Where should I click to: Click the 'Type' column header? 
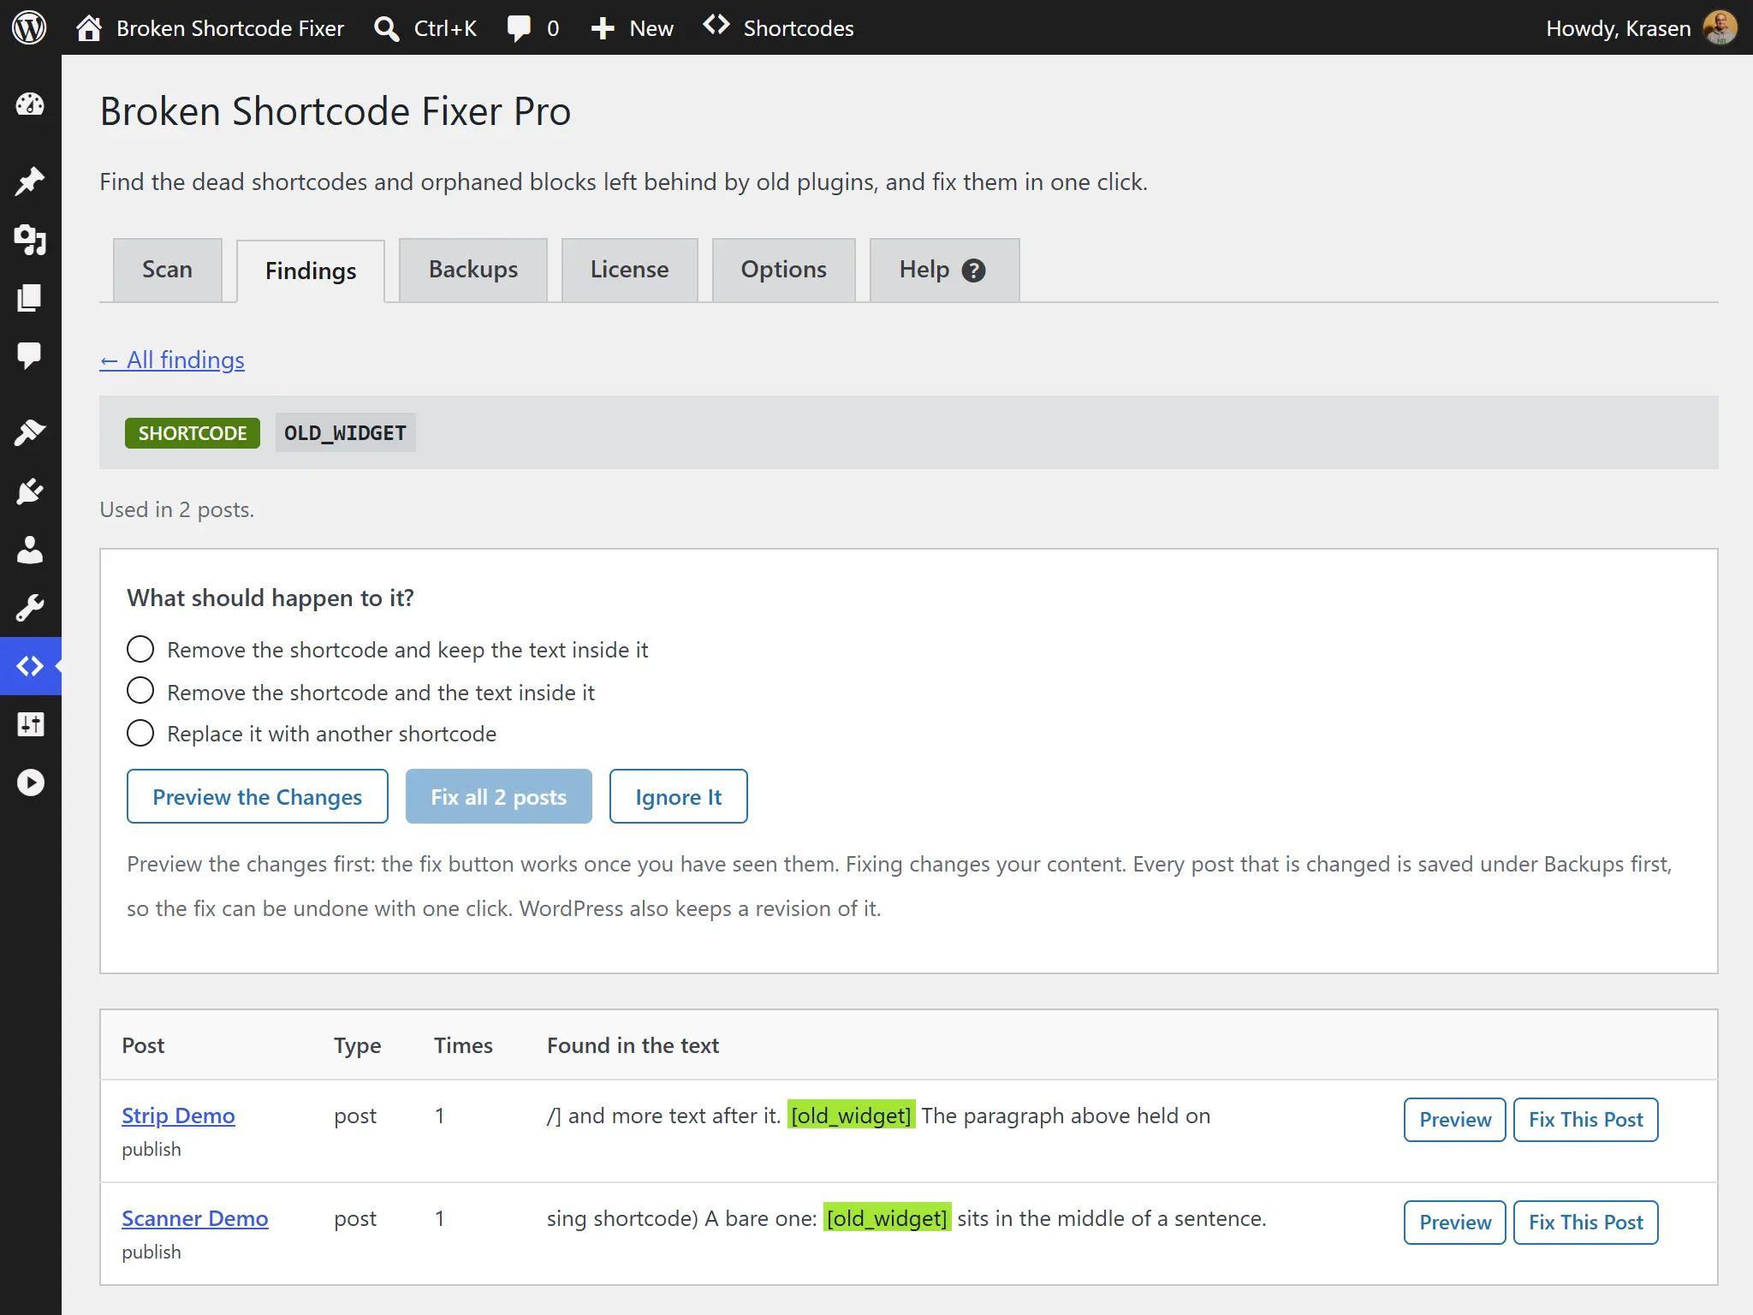(x=358, y=1045)
